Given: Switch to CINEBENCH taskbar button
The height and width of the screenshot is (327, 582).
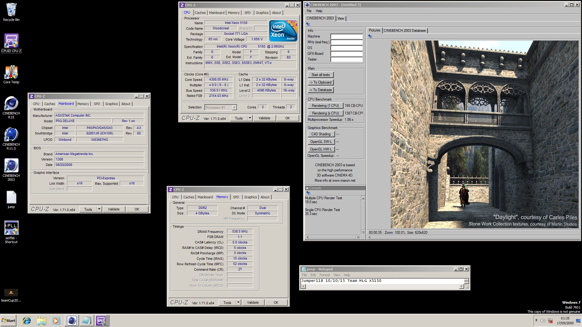Looking at the screenshot, I should 72,321.
